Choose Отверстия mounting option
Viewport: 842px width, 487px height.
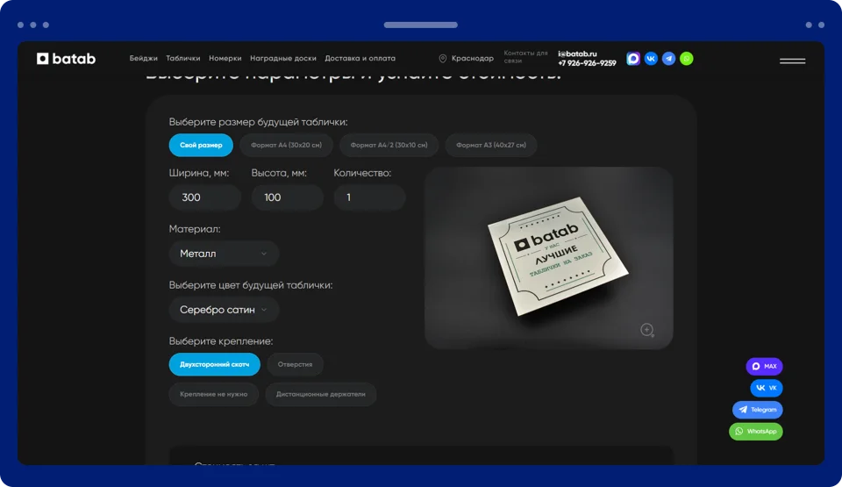click(x=295, y=364)
